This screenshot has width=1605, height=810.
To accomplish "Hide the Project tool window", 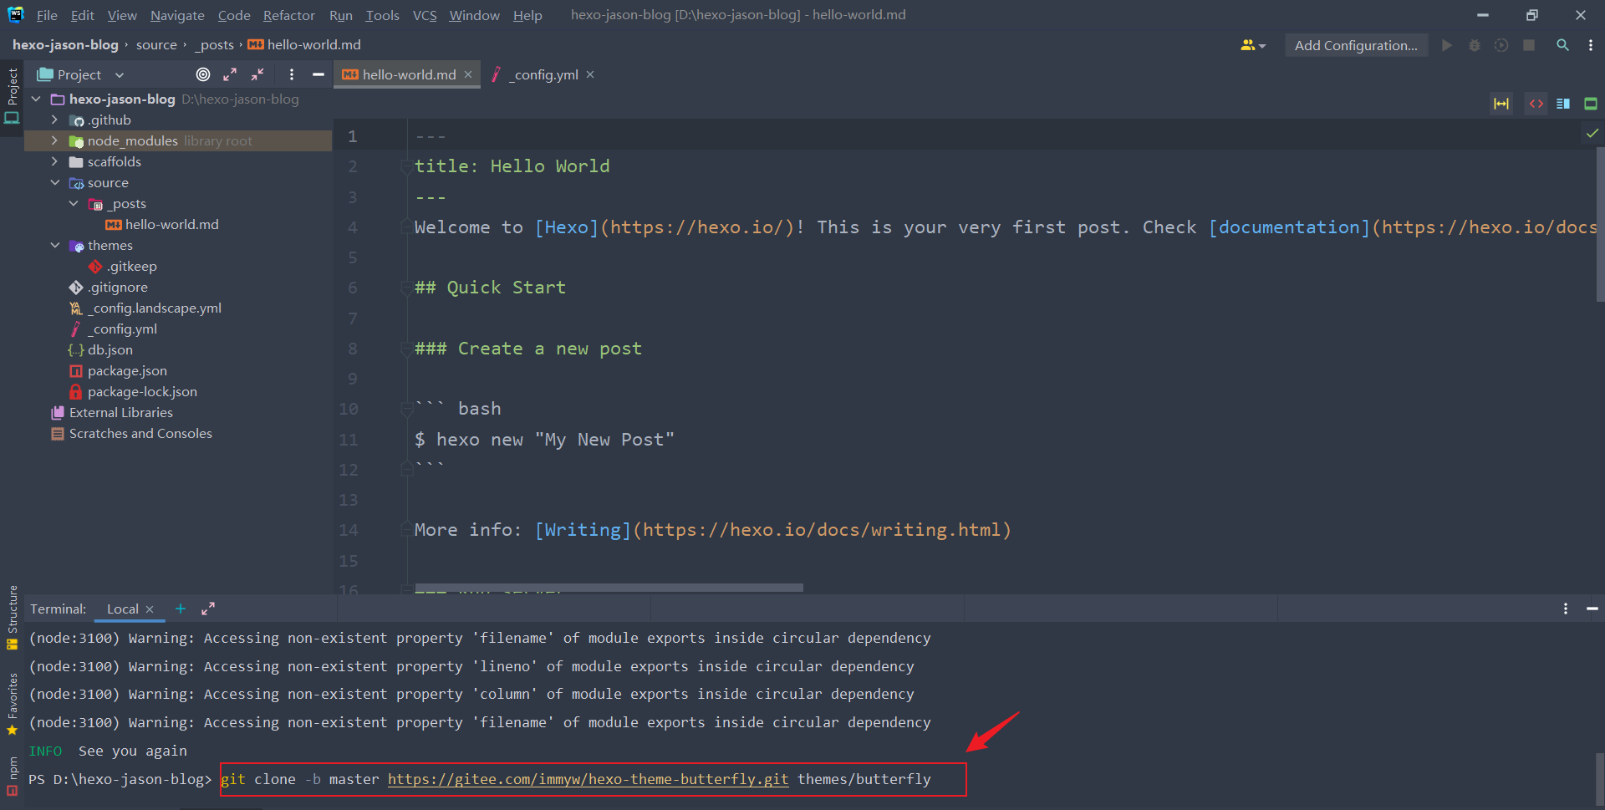I will (318, 74).
